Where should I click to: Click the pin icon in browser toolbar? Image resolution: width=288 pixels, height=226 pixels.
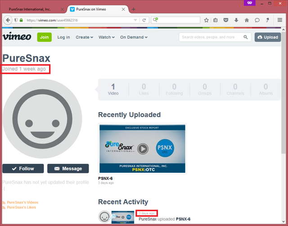(268, 20)
